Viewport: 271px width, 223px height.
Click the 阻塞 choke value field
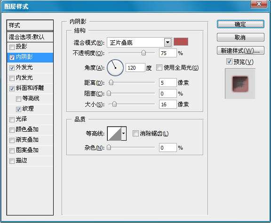(167, 94)
